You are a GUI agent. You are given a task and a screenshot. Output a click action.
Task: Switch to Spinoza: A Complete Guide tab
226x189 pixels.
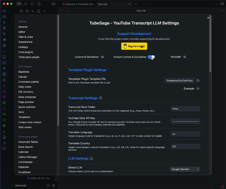[x=79, y=4]
